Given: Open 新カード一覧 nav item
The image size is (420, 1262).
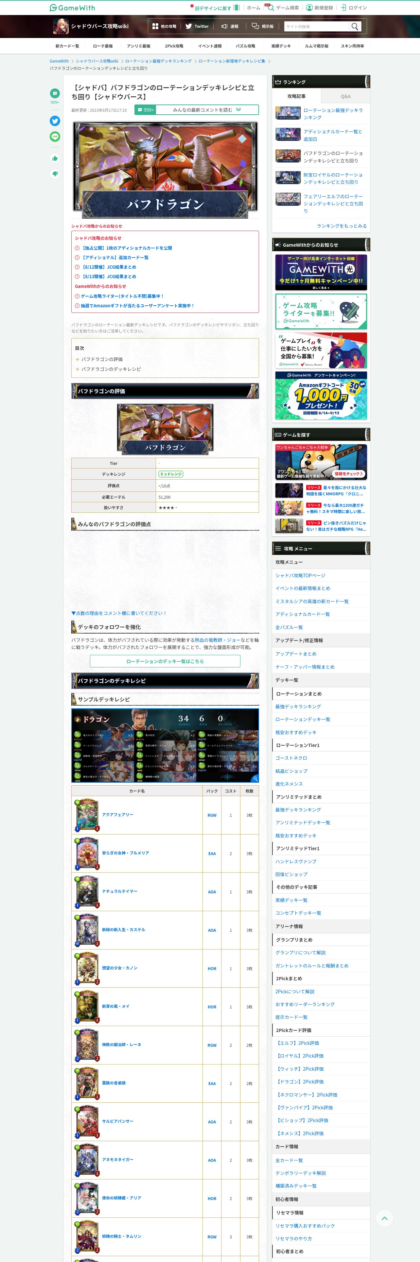Looking at the screenshot, I should tap(67, 46).
